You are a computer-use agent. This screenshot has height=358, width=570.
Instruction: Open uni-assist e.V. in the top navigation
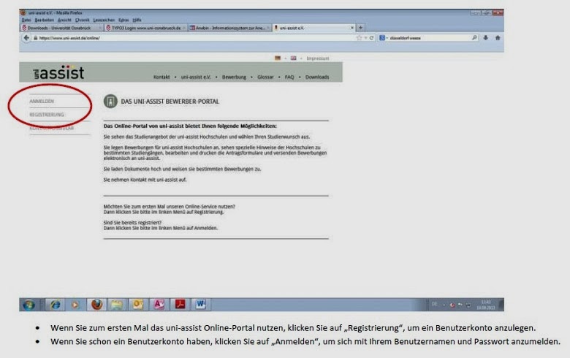pos(196,77)
